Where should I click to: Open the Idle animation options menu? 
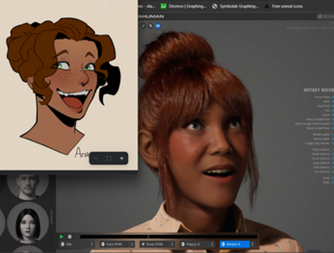coord(92,244)
